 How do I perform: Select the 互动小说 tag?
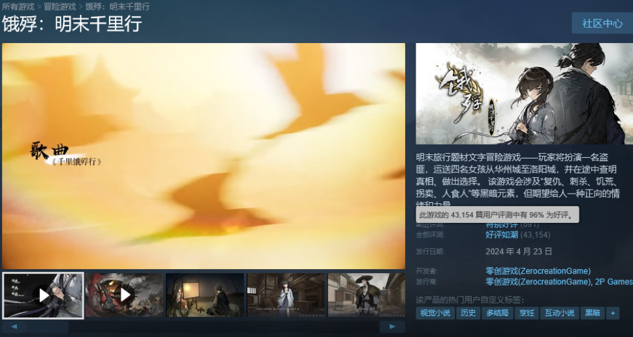click(559, 313)
